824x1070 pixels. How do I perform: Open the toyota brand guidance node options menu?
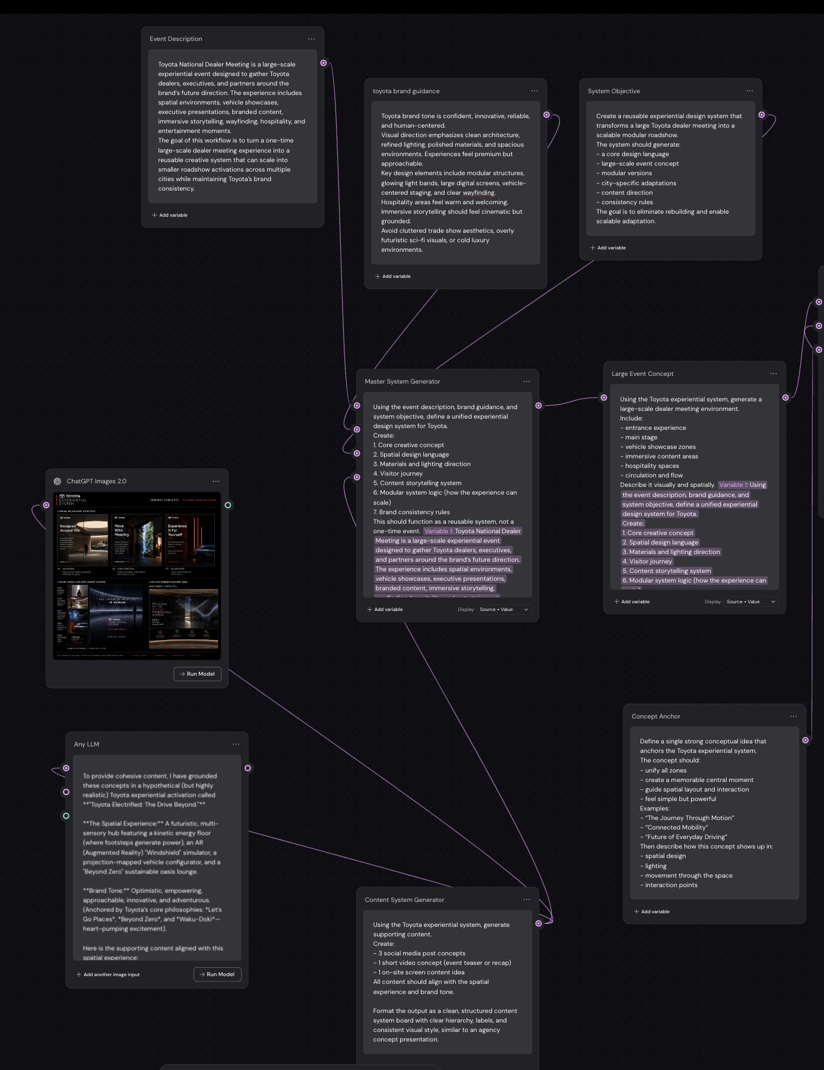point(534,91)
